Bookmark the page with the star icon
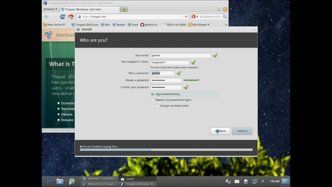The image size is (332, 187). [x=181, y=17]
